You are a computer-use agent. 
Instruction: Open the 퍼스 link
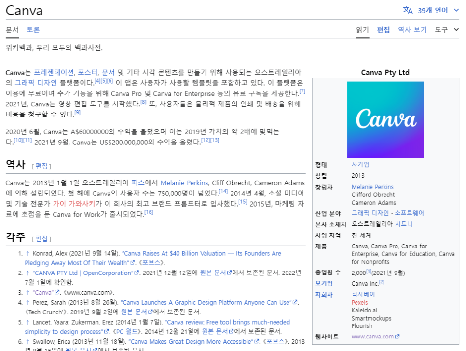(x=137, y=183)
